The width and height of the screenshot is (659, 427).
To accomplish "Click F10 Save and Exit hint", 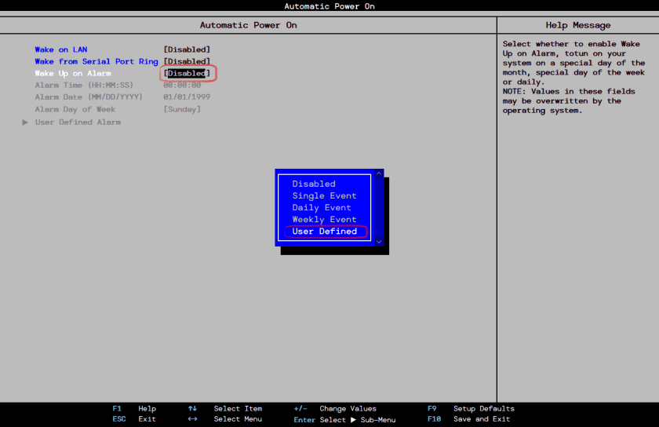I will pyautogui.click(x=468, y=419).
